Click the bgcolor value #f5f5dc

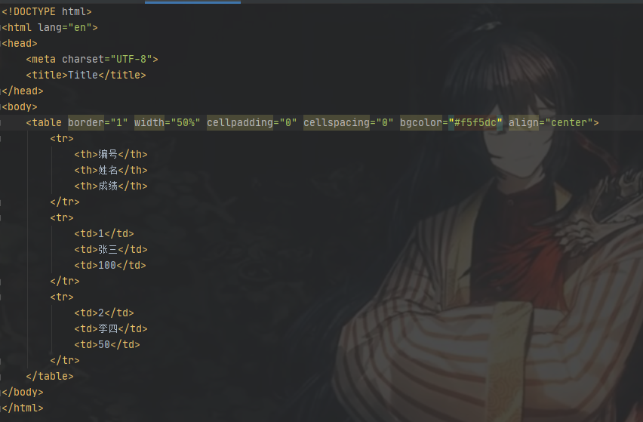coord(475,122)
